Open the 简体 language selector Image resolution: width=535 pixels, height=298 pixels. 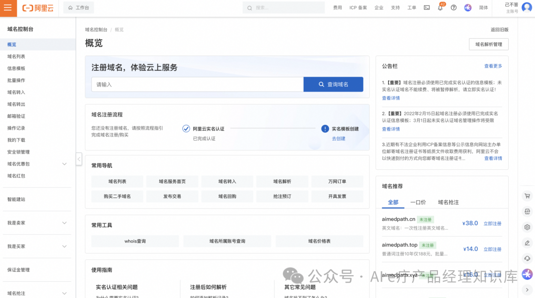click(x=483, y=7)
